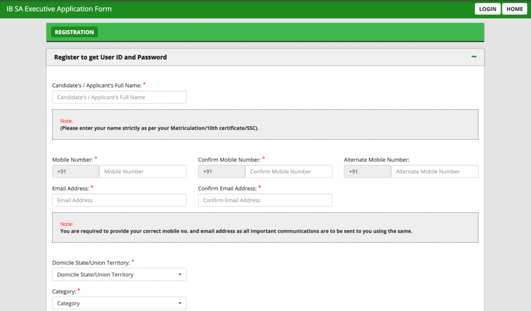The image size is (531, 311).
Task: Click the +91 prefix beside Mobile Number
Action: coord(76,172)
